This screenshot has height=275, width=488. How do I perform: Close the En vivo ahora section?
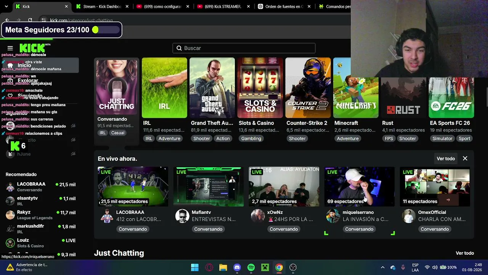pyautogui.click(x=465, y=159)
